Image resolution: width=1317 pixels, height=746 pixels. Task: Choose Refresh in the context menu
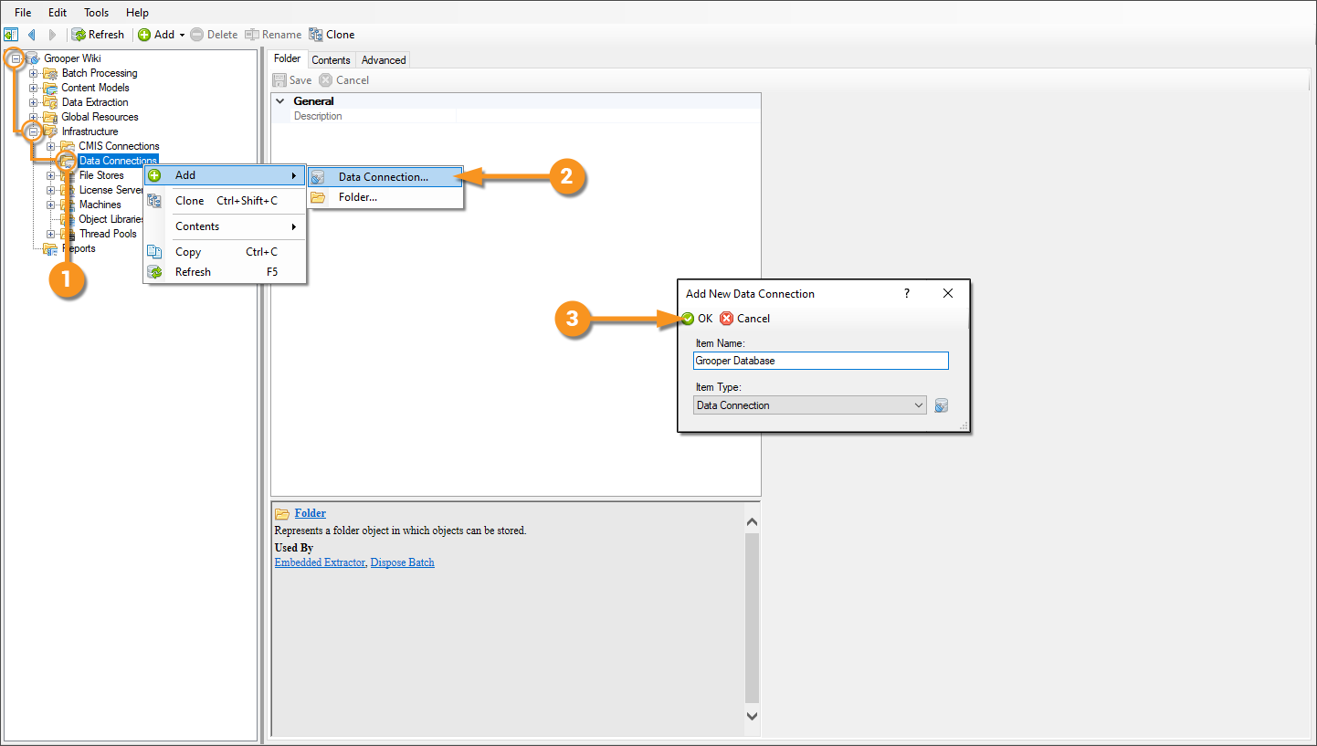click(x=225, y=272)
